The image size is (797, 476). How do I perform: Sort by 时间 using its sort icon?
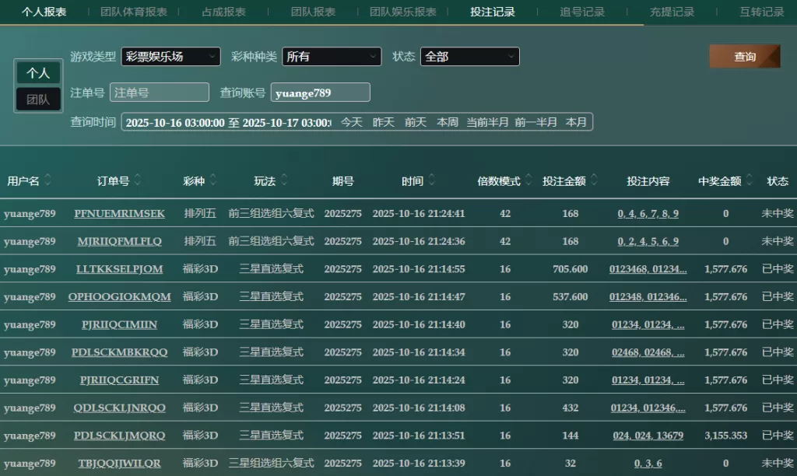pyautogui.click(x=430, y=180)
